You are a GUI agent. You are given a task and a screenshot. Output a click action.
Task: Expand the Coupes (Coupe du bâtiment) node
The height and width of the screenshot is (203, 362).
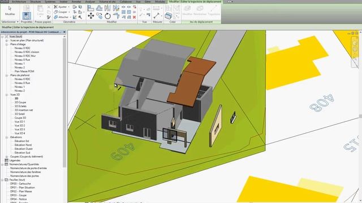(x=7, y=157)
